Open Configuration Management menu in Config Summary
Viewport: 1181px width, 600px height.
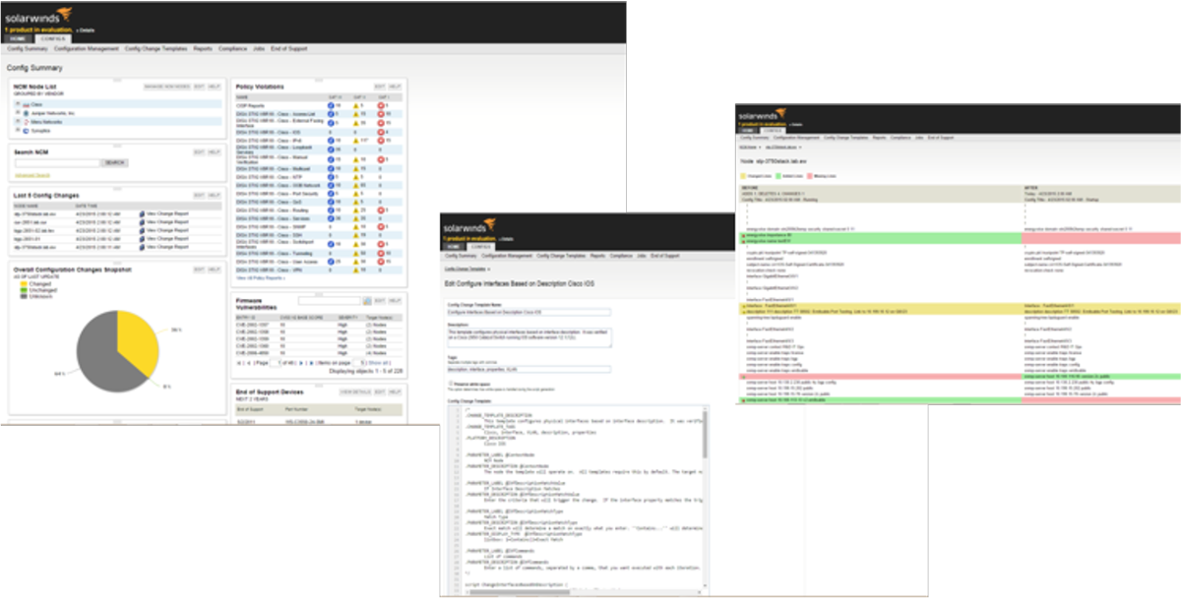pyautogui.click(x=87, y=48)
